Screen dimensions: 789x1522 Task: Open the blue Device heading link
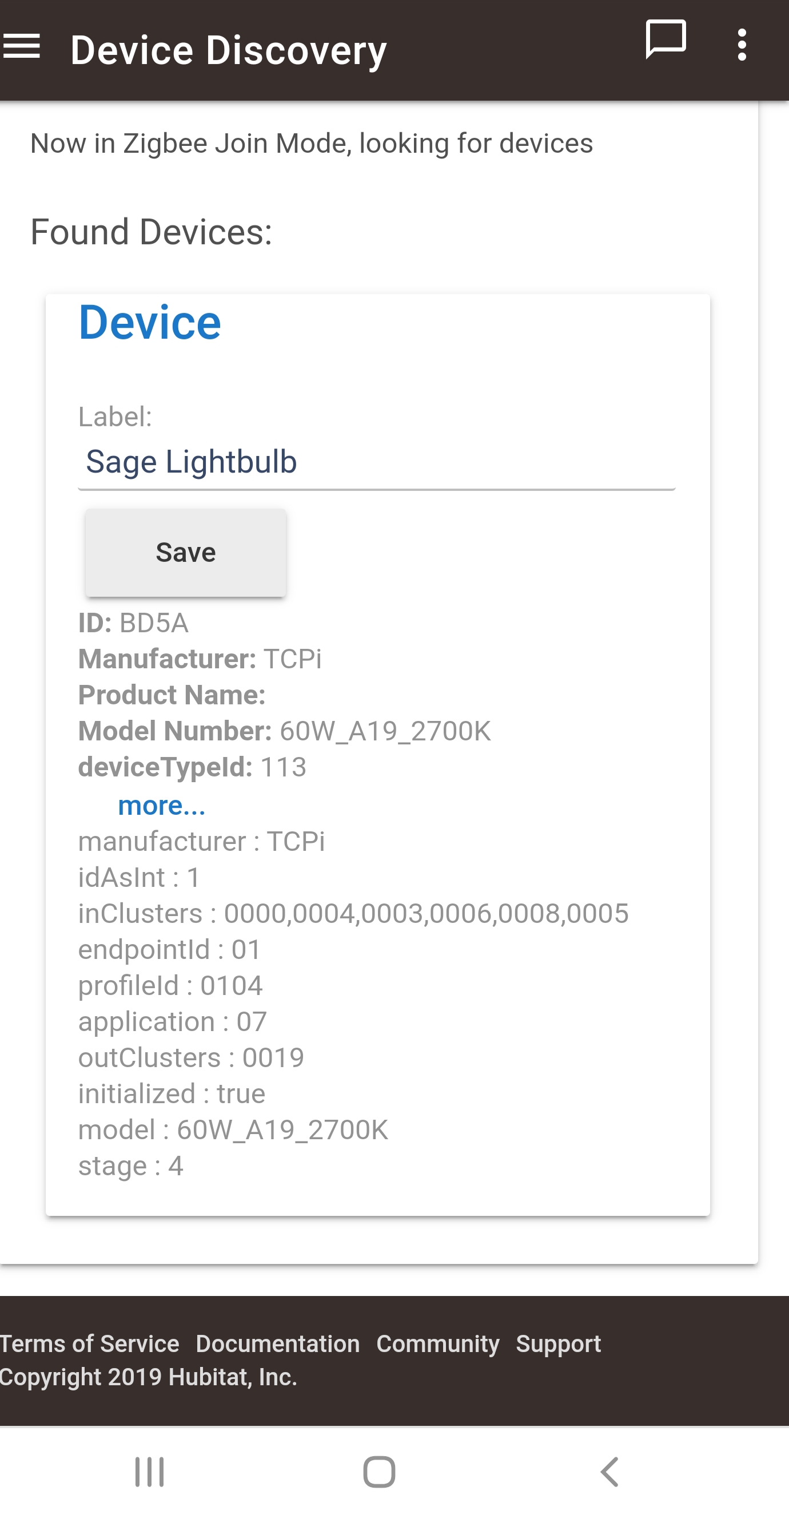150,323
